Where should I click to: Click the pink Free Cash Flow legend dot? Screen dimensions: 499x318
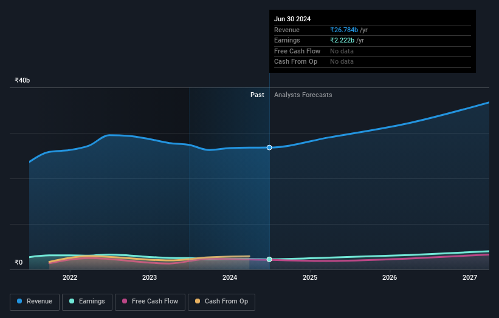coord(125,301)
